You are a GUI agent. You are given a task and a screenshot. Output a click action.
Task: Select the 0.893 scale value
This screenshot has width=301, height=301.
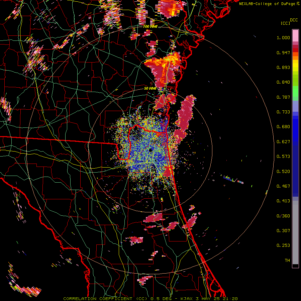(x=283, y=67)
